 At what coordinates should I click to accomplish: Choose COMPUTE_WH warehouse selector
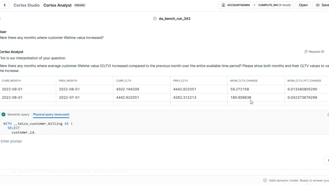point(274,5)
